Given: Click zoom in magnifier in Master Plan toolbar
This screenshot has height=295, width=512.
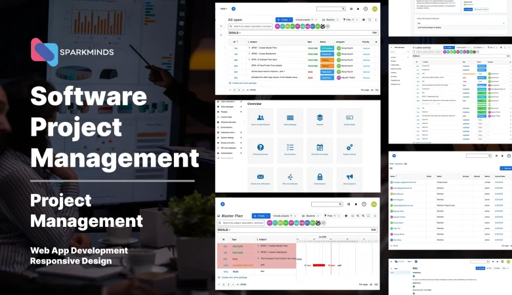Looking at the screenshot, I should pos(363,216).
